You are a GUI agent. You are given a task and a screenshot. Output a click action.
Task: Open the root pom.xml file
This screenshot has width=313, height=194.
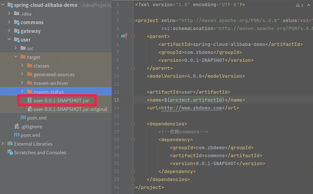[30, 135]
